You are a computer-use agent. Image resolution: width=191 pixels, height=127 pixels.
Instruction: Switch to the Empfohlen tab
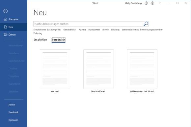(x=40, y=40)
